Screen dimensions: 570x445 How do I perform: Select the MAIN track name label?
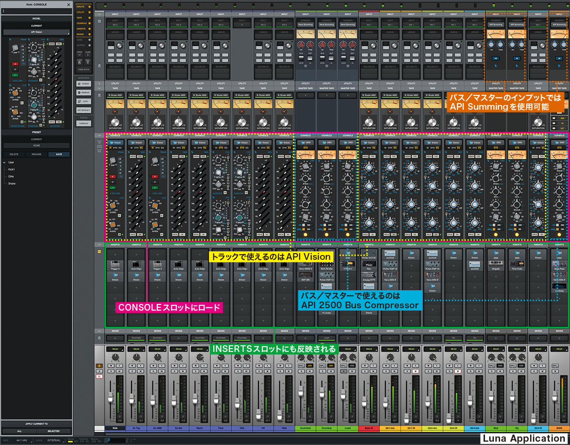[x=559, y=428]
